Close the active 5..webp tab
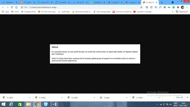 [x=156, y=2]
